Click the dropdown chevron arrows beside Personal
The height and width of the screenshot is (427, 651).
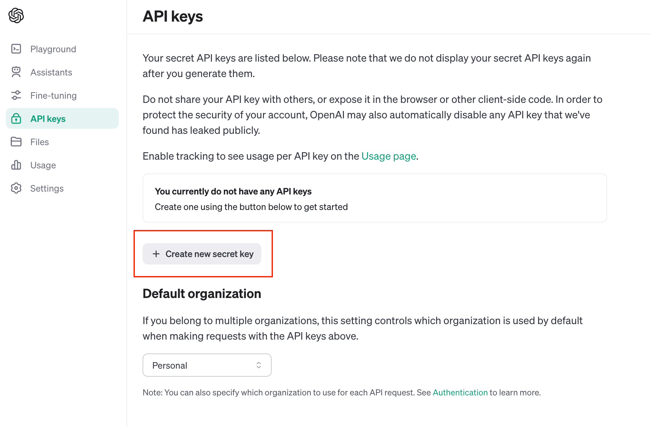259,365
